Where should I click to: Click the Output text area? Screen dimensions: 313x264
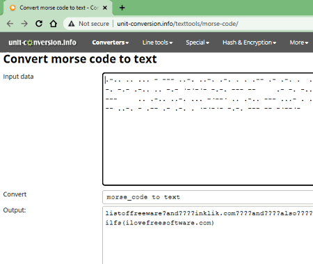(208, 235)
